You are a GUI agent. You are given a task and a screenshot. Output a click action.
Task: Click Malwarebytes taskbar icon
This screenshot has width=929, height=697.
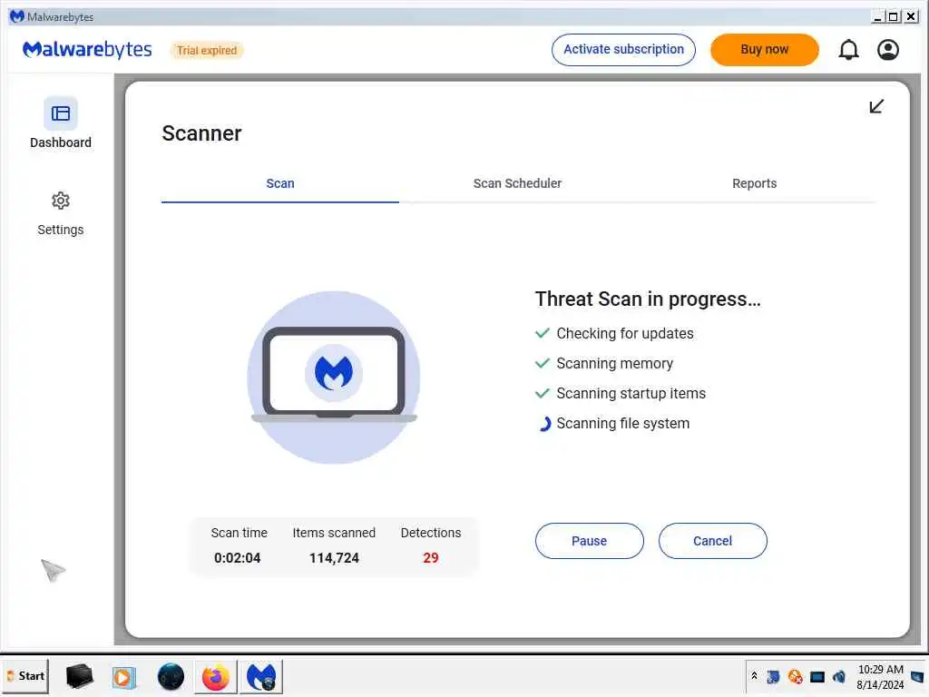point(261,676)
